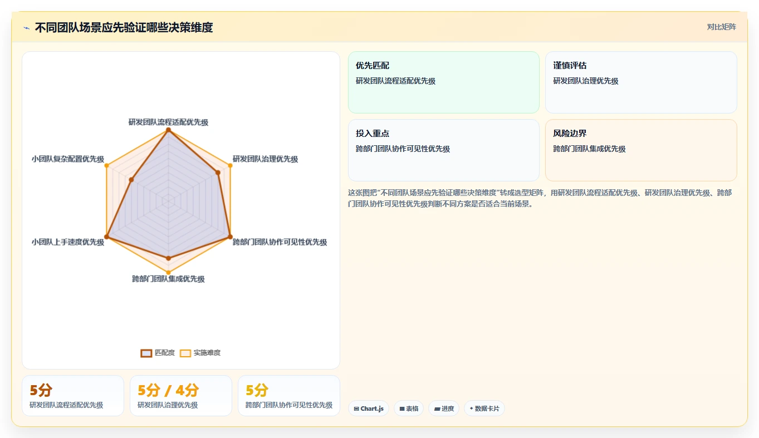Click the 数据卡片 tag chip
Screen dimensions: 759x438
[x=484, y=409]
